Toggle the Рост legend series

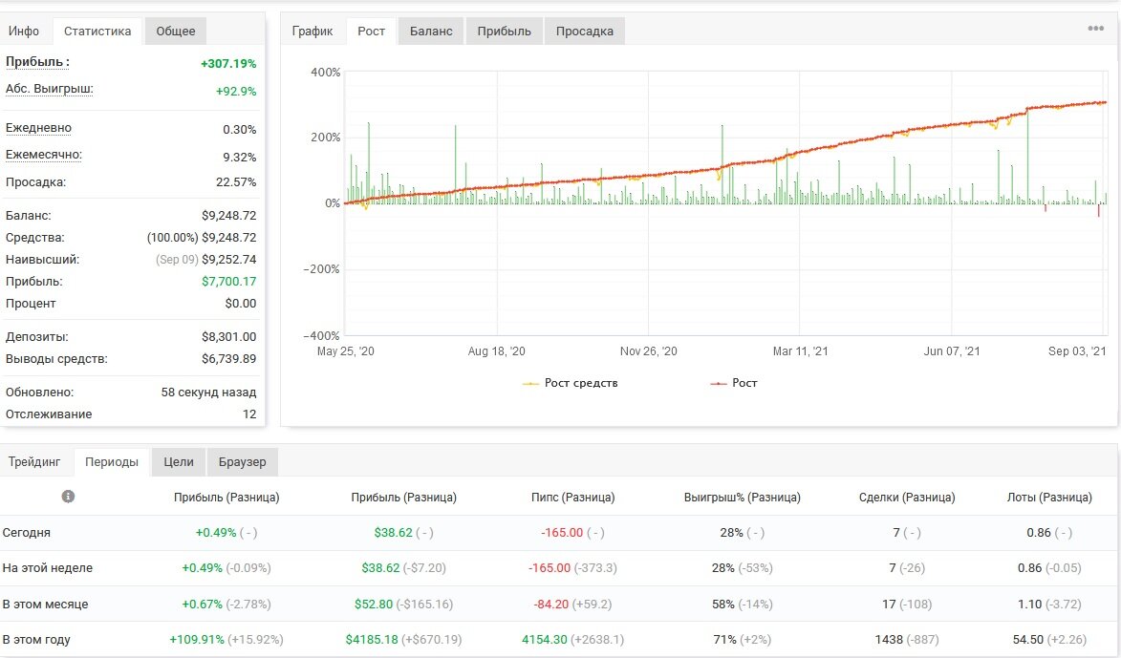(733, 383)
